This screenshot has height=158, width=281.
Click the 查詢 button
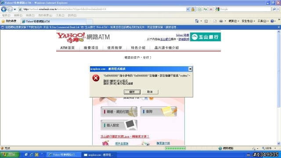[x=159, y=111]
